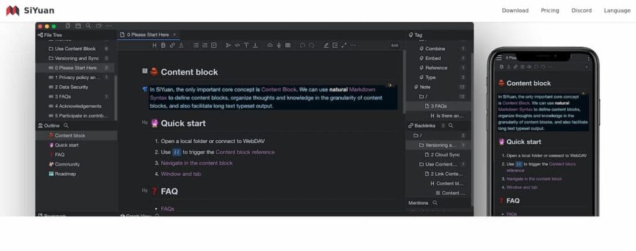Click the calendar icon in app title bar
The height and width of the screenshot is (251, 636).
[x=78, y=26]
